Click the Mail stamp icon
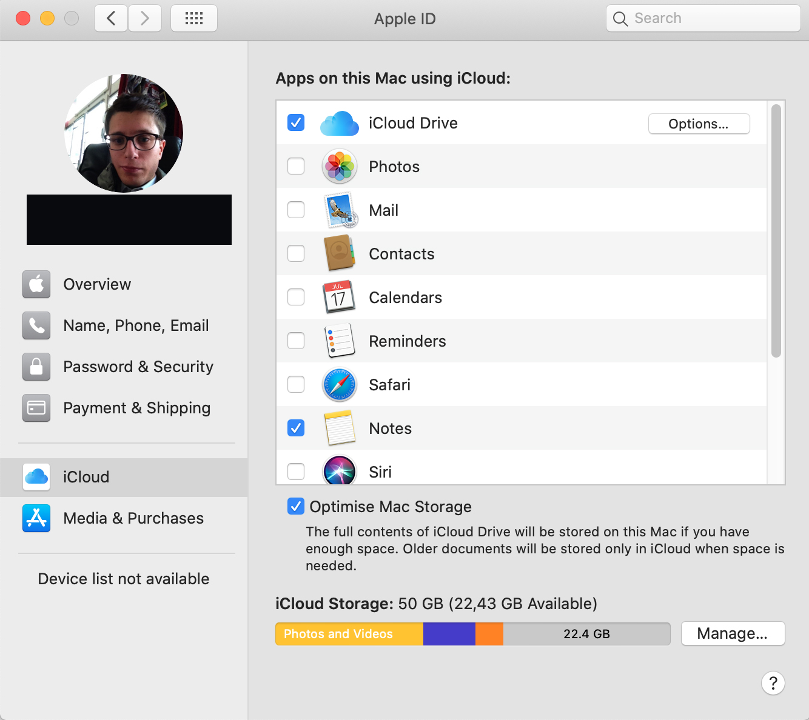The width and height of the screenshot is (809, 720). 340,210
